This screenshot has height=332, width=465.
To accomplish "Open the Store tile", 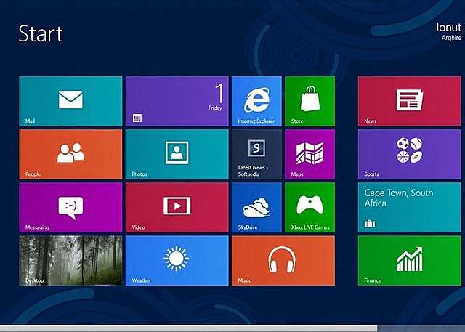I will [310, 102].
